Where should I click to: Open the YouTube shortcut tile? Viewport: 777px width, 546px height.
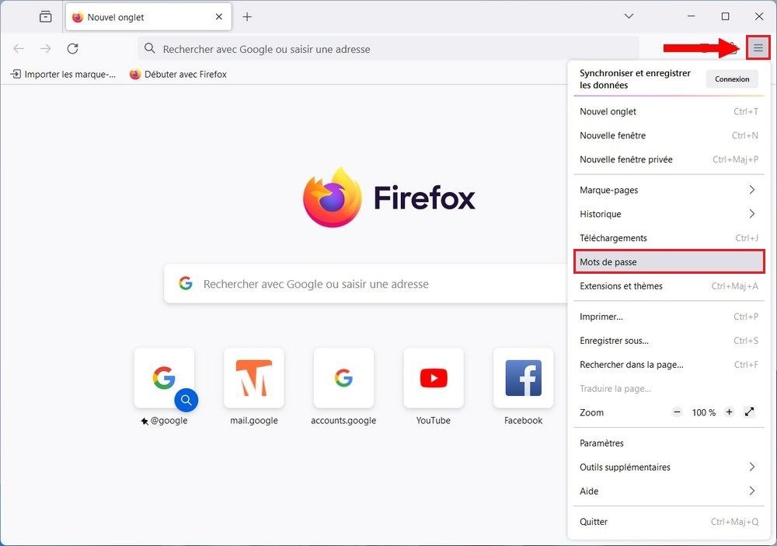pyautogui.click(x=433, y=378)
